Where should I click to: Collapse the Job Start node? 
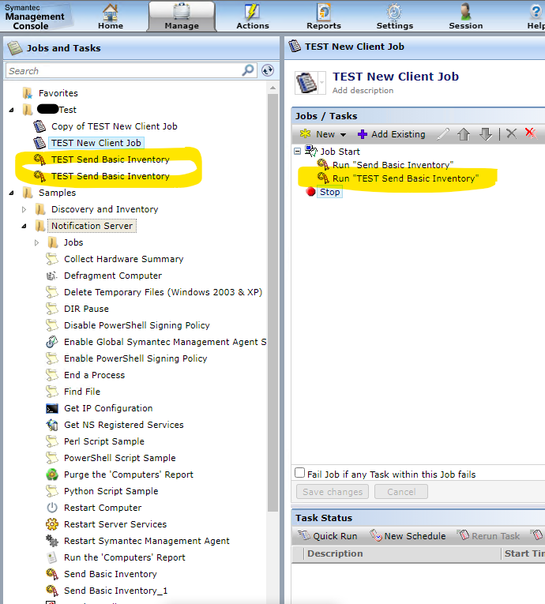point(297,152)
